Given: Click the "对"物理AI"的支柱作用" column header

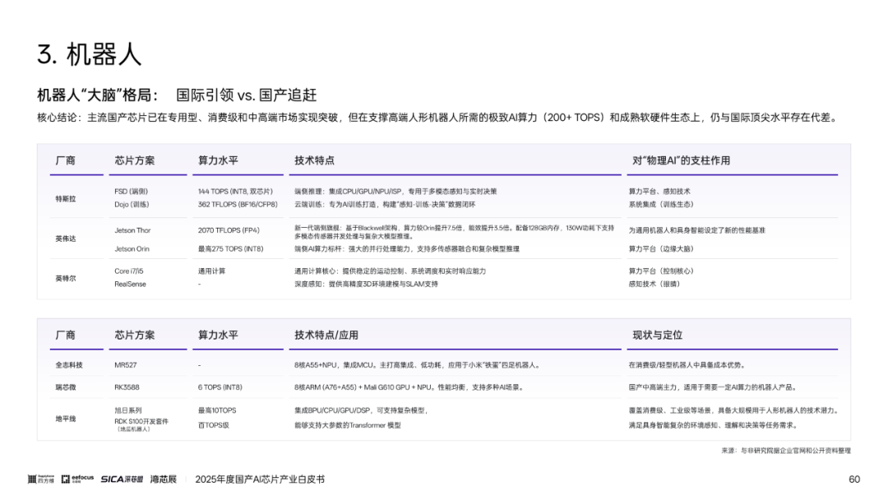Looking at the screenshot, I should coord(681,160).
